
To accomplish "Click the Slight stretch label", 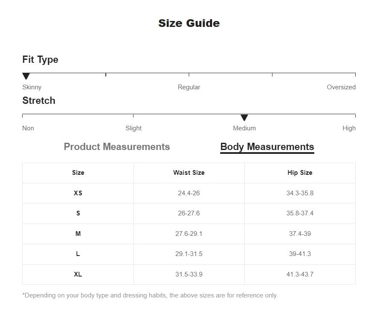I will point(133,128).
